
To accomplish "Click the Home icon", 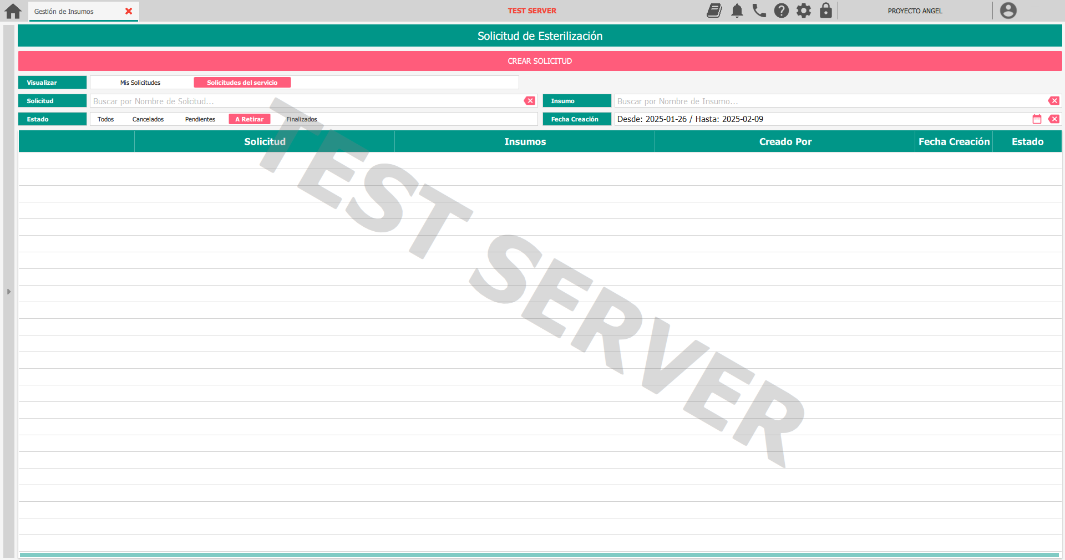I will tap(13, 11).
